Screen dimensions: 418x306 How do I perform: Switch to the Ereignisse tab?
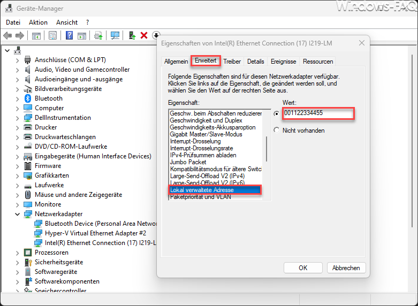tap(283, 62)
